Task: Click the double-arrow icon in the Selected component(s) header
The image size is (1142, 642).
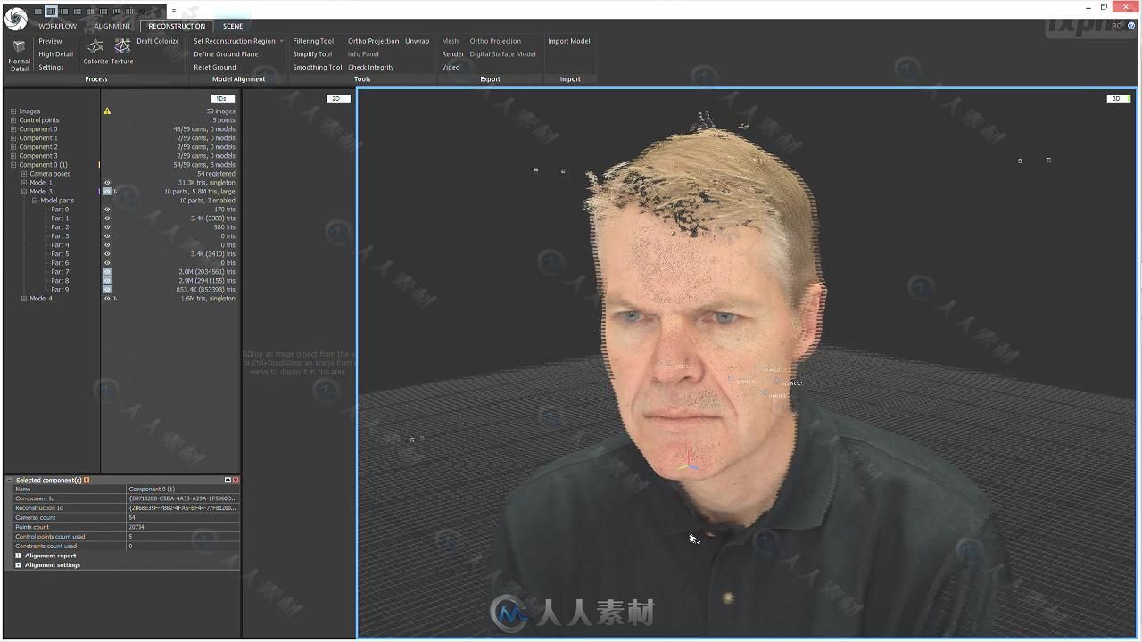Action: pos(228,480)
